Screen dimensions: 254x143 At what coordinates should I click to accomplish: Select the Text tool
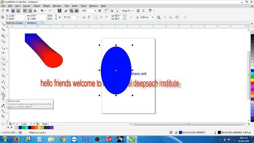point(3,75)
